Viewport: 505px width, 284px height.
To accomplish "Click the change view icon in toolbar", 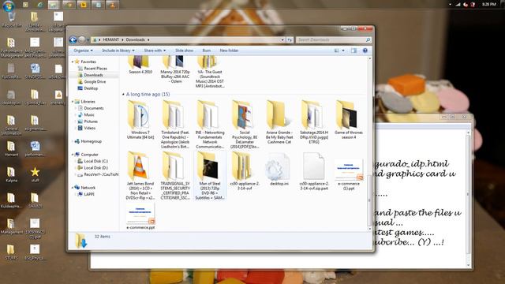I will coord(337,50).
